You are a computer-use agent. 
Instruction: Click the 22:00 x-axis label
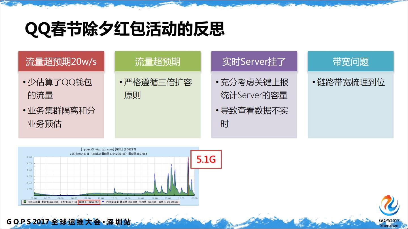tap(181, 198)
